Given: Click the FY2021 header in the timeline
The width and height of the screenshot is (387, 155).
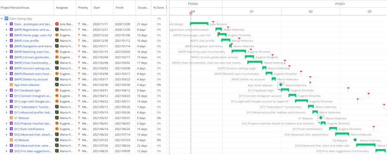Looking at the screenshot, I should click(x=340, y=4).
